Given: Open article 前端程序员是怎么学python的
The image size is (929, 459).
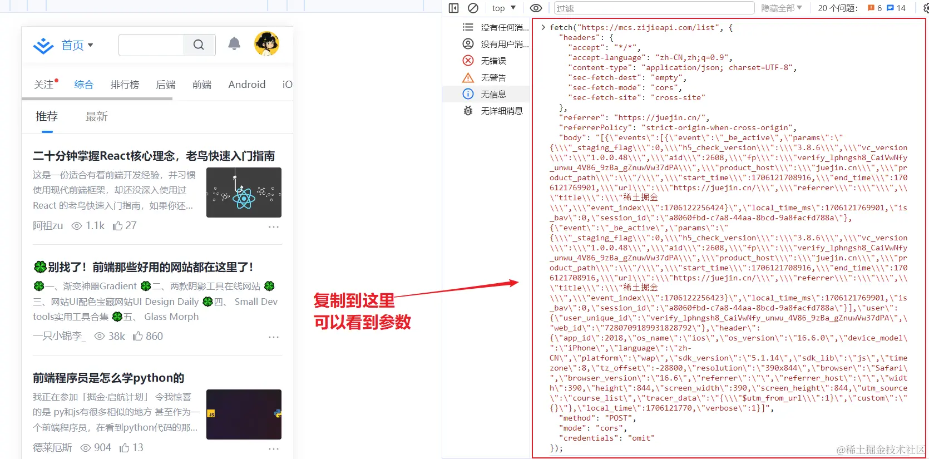Looking at the screenshot, I should 108,378.
